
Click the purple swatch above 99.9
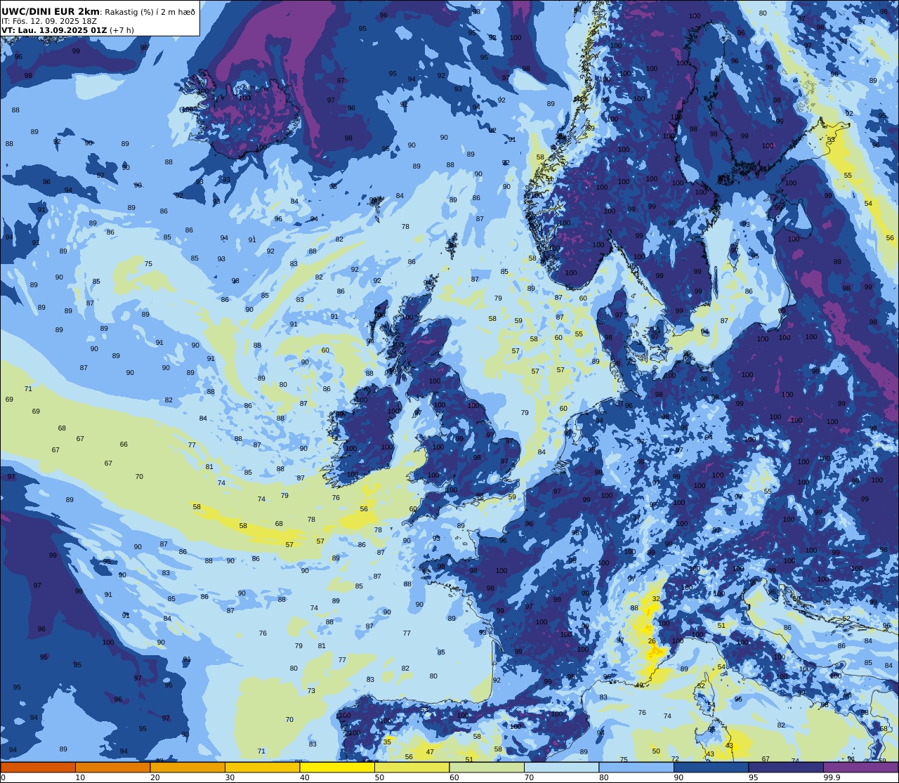coord(860,768)
